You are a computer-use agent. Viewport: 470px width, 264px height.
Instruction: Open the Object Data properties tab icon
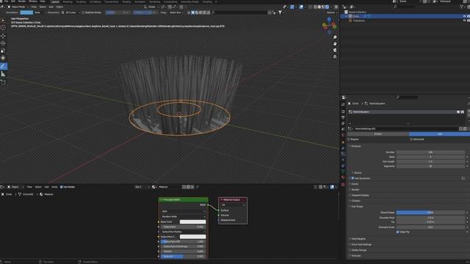[x=343, y=172]
